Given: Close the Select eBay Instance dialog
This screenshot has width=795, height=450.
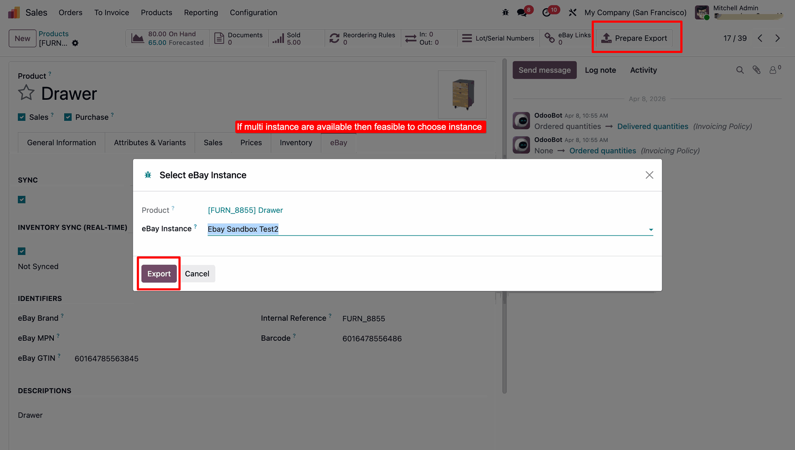Looking at the screenshot, I should click(x=649, y=175).
